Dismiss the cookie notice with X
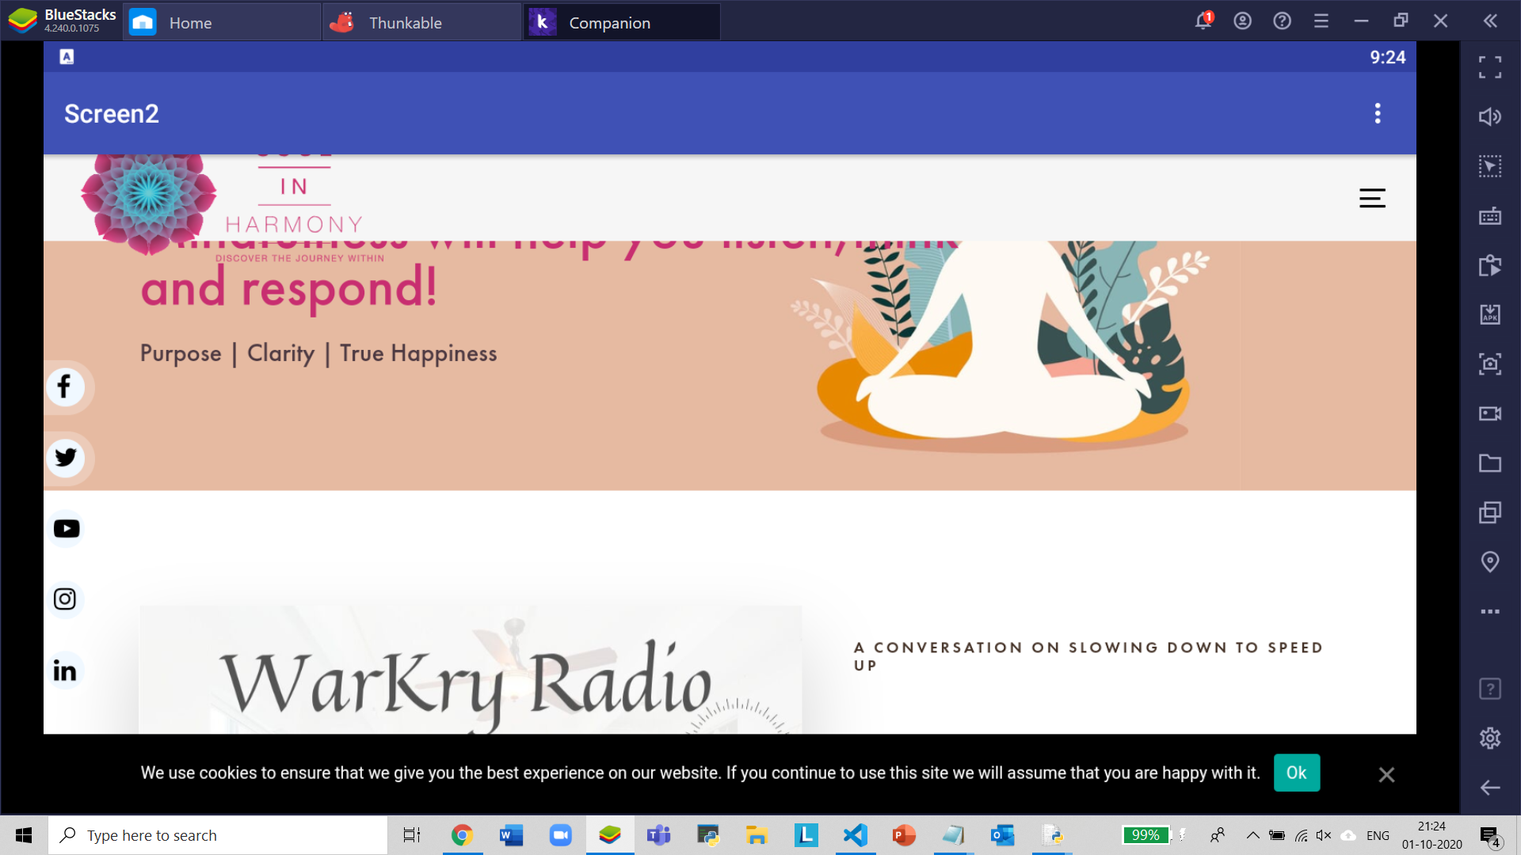The width and height of the screenshot is (1521, 855). click(1386, 774)
